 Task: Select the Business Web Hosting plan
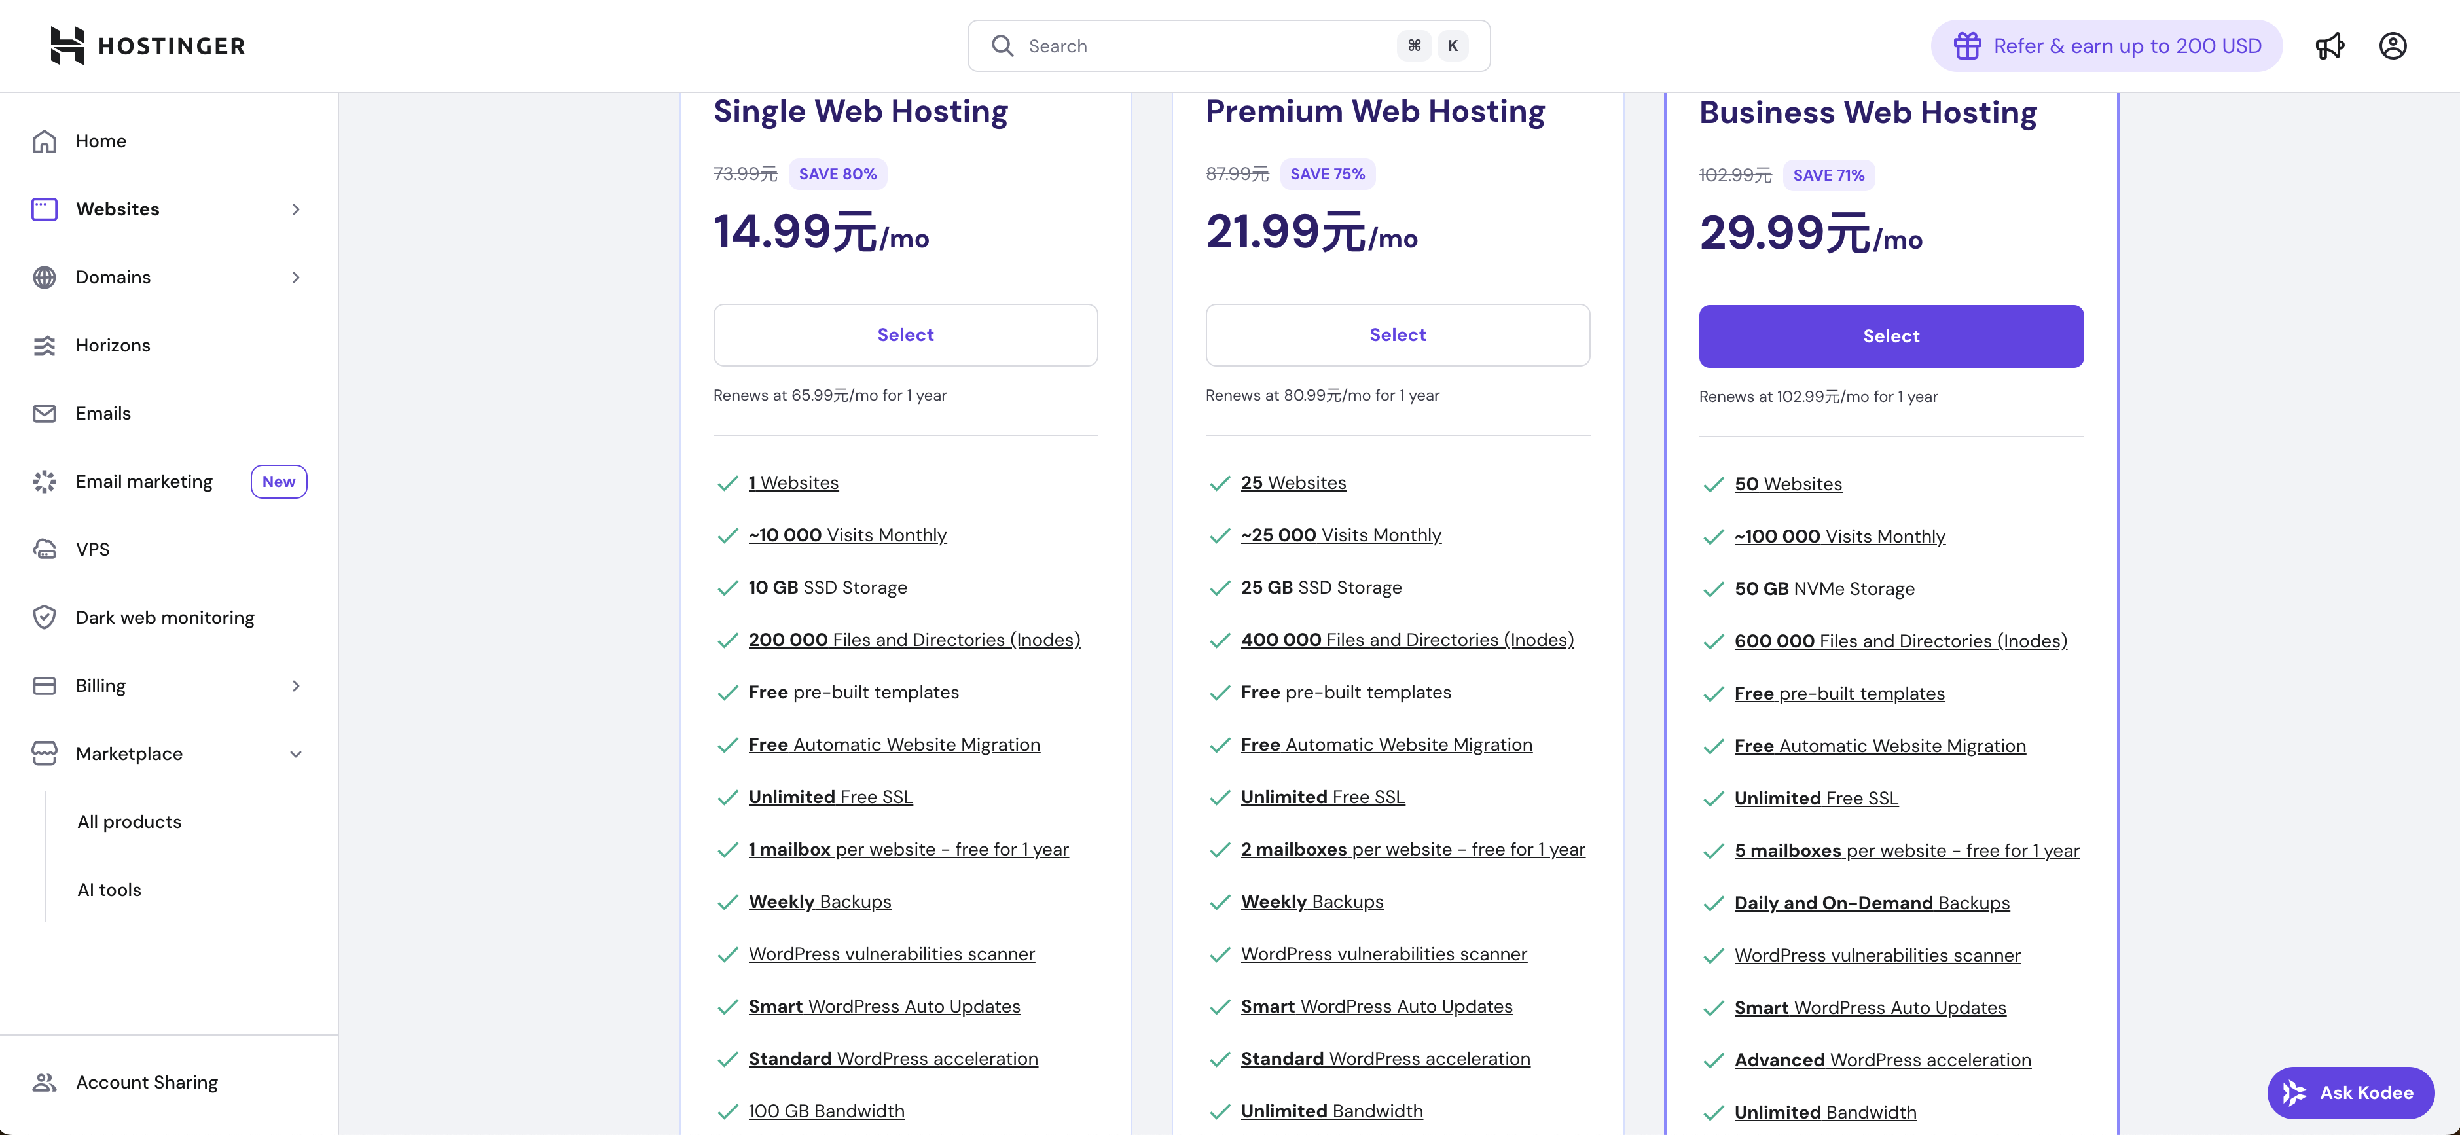pyautogui.click(x=1891, y=336)
